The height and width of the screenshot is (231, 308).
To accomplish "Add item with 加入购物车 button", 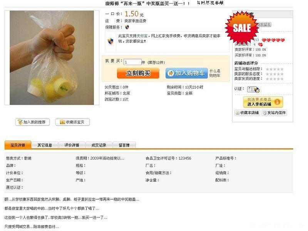I will click(186, 73).
